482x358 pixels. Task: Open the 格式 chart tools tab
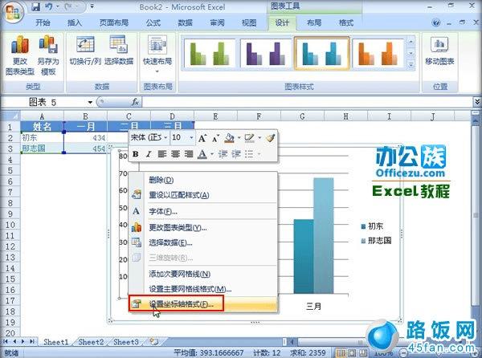click(345, 22)
